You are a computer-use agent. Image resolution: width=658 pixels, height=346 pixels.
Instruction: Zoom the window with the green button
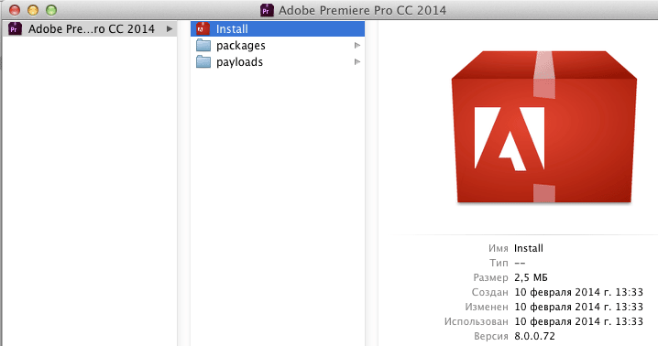[51, 10]
